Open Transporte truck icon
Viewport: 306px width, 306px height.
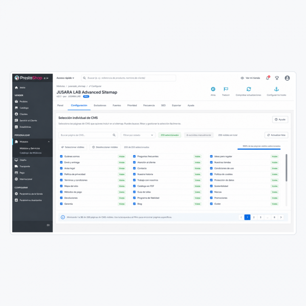point(17,166)
